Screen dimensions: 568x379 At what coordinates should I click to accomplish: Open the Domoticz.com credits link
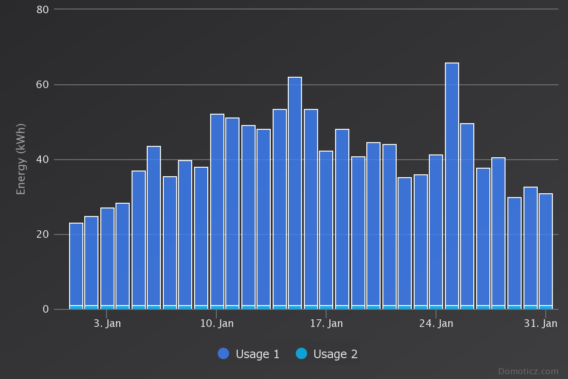point(528,371)
